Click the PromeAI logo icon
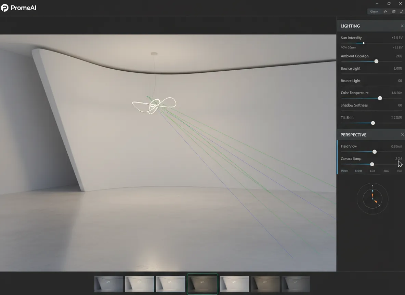 pyautogui.click(x=5, y=8)
